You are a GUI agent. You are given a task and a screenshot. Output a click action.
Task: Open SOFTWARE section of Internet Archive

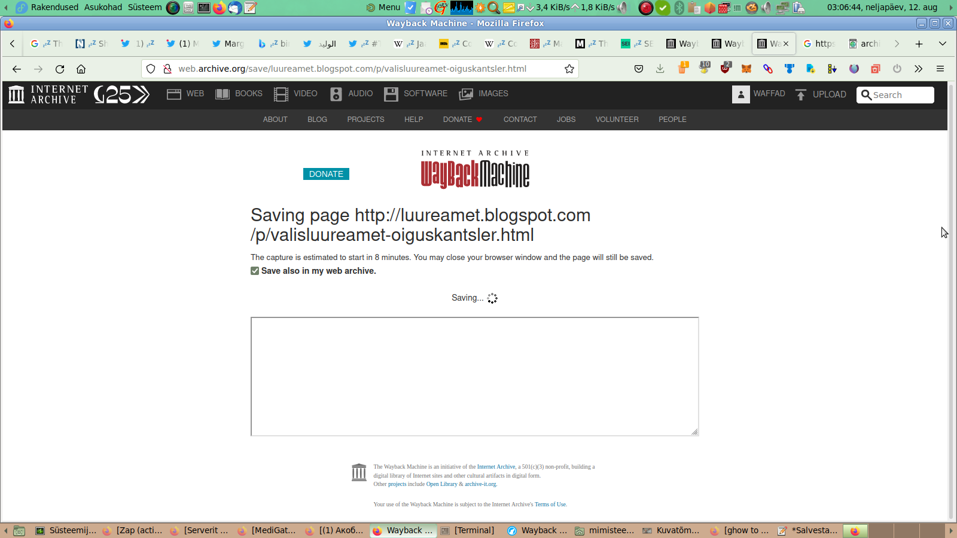tap(416, 94)
